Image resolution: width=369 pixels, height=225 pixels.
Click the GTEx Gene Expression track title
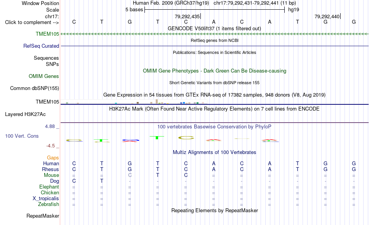pos(214,95)
